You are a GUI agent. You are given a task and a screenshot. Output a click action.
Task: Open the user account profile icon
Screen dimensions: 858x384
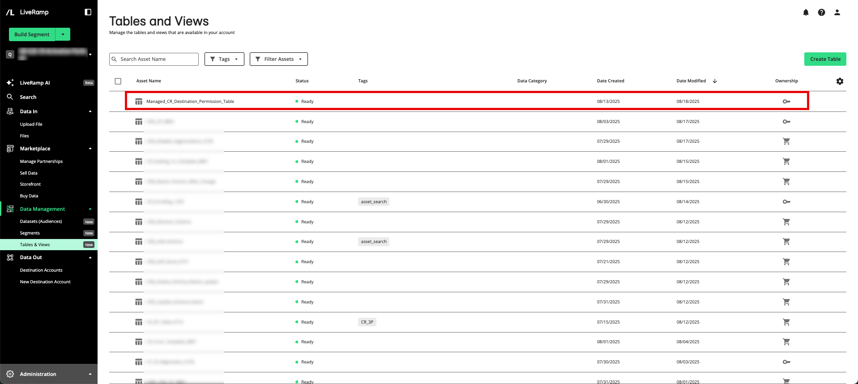tap(837, 13)
